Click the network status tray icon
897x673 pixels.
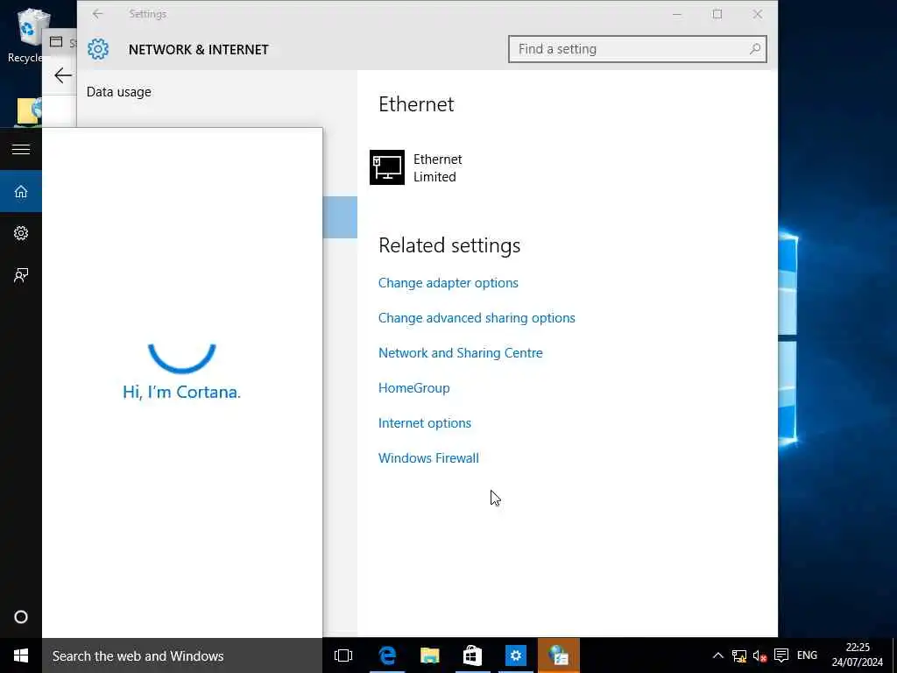739,655
